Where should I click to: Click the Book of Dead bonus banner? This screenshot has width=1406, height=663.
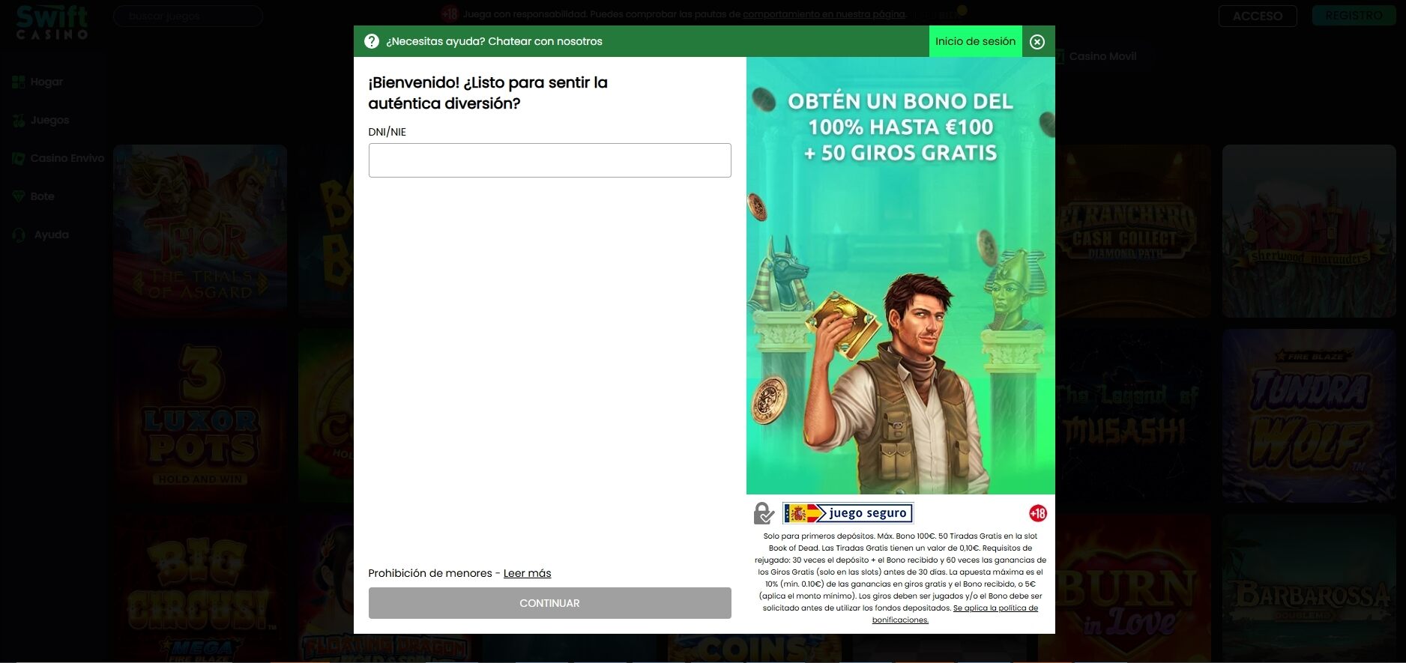pos(900,276)
